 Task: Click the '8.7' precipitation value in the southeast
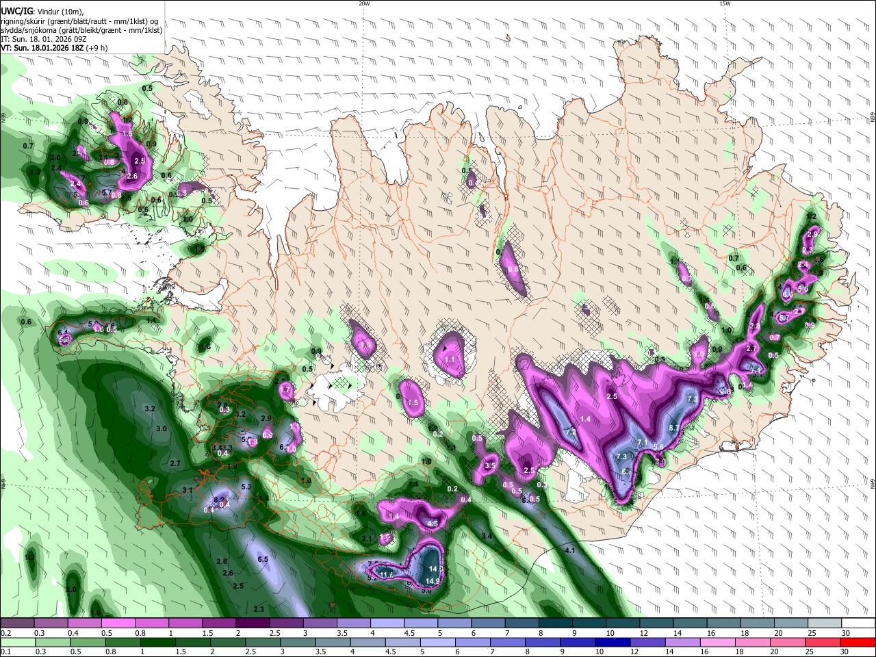coord(673,428)
